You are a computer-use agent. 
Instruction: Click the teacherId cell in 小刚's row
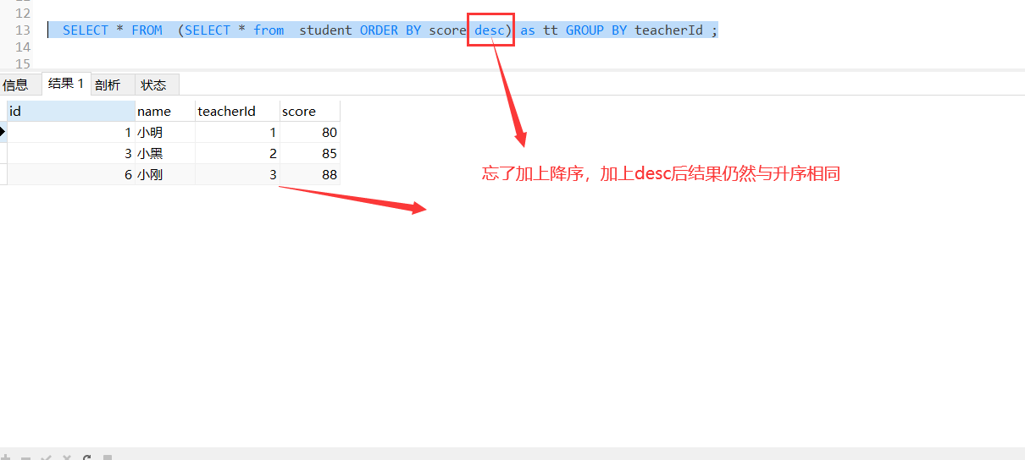(x=237, y=175)
